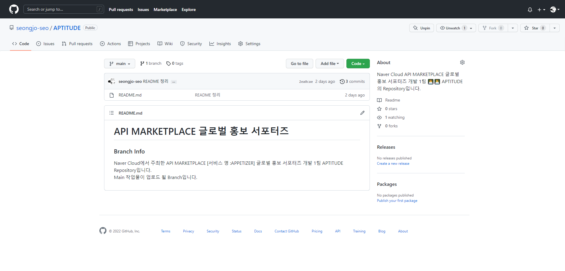Jump to Readme in About sidebar
Viewport: 565px width, 271px height.
[x=389, y=100]
